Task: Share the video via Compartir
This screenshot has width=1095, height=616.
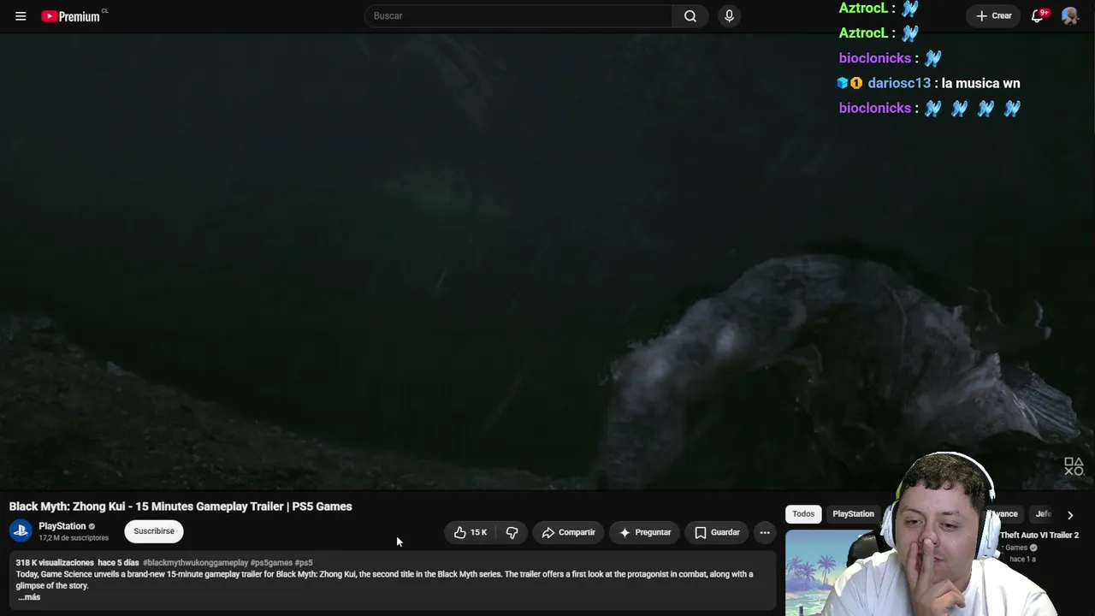Action: pos(569,532)
